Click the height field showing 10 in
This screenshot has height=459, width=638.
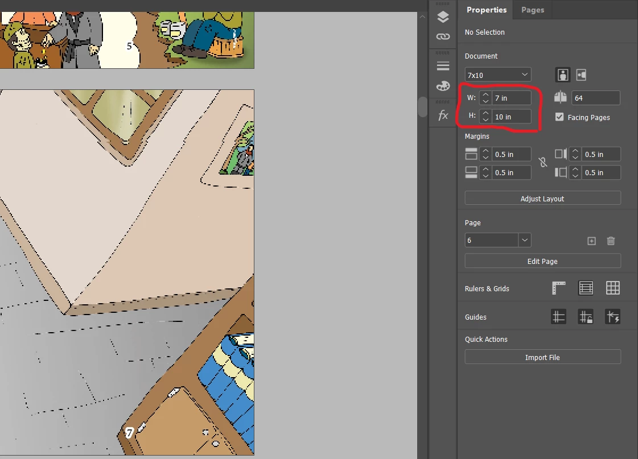click(512, 117)
